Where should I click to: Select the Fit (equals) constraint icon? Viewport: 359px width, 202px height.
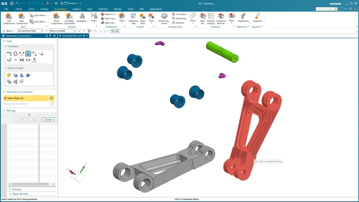coord(15,60)
